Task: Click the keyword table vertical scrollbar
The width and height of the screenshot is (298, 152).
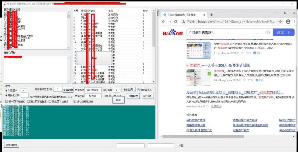Action: coord(154,30)
